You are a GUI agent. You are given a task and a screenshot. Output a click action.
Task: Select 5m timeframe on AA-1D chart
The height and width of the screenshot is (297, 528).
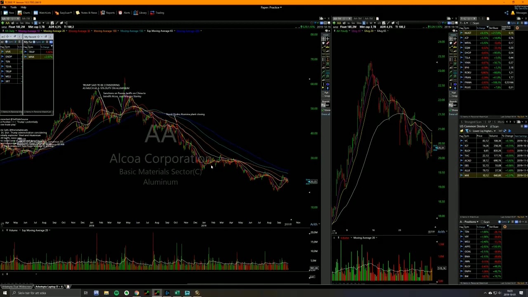tap(22, 23)
